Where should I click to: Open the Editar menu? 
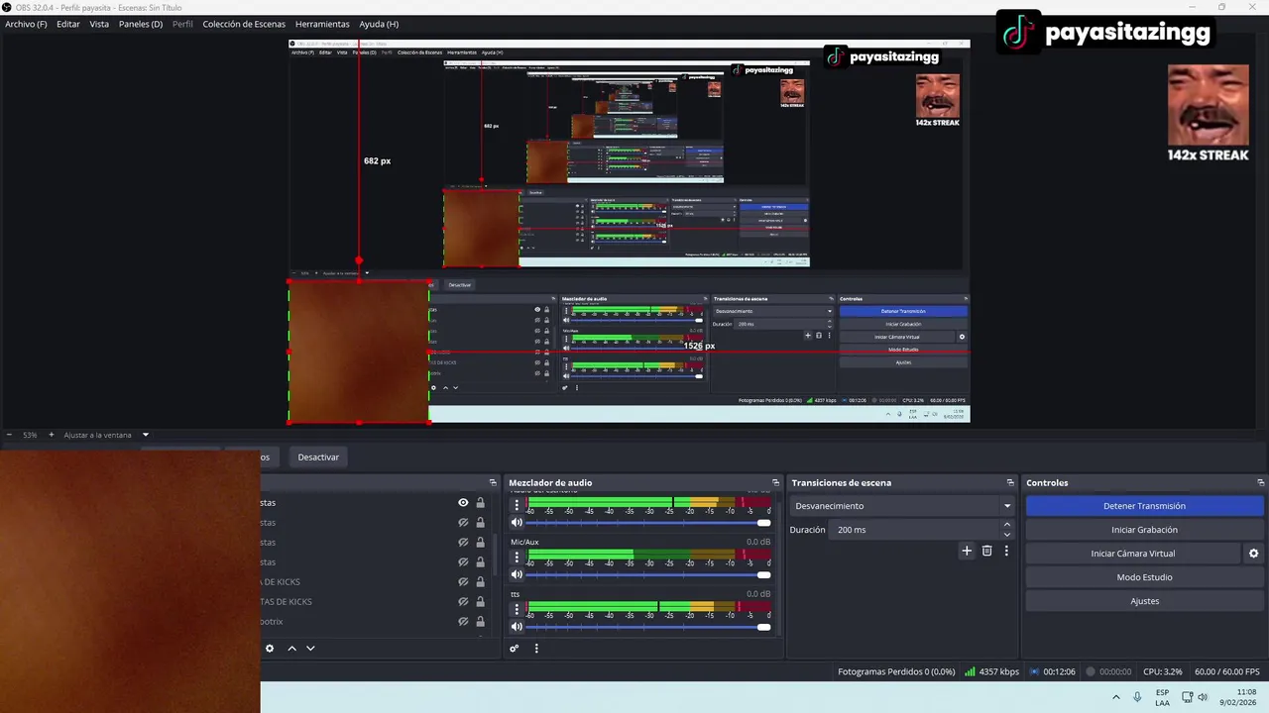(68, 24)
